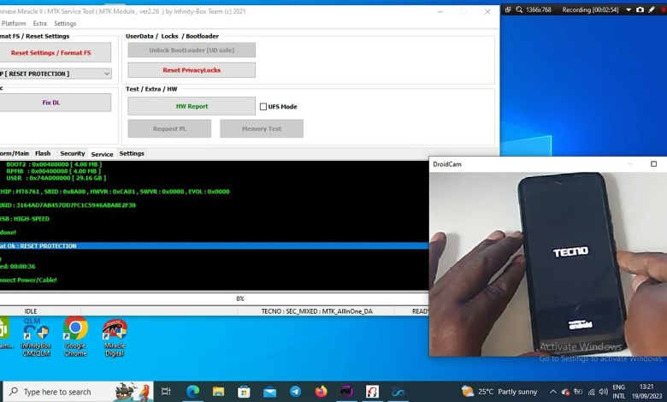
Task: Open the purple PW app on taskbar
Action: (346, 392)
